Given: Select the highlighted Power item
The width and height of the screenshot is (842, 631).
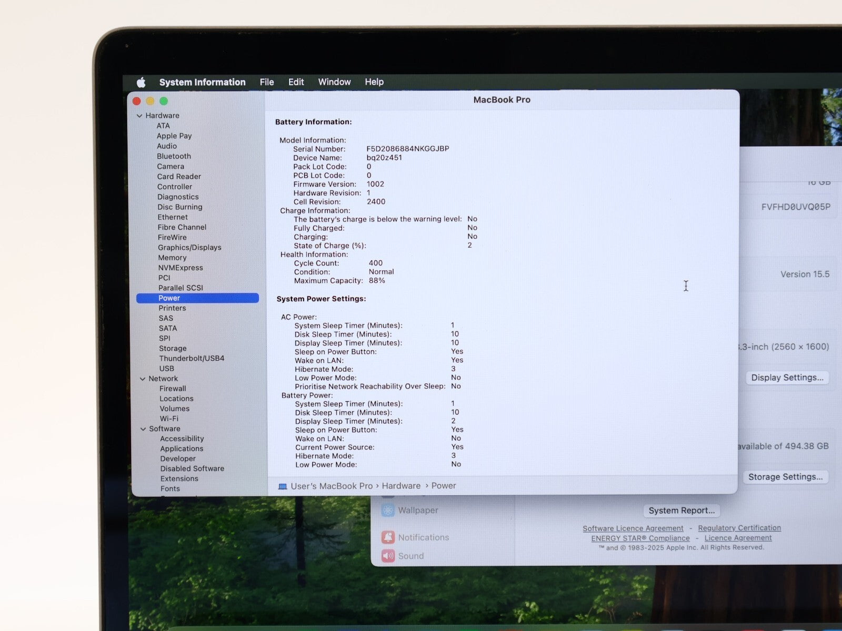Looking at the screenshot, I should (x=197, y=298).
